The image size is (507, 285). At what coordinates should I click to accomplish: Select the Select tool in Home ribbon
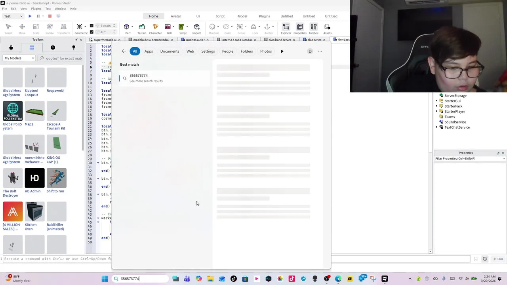(x=8, y=28)
